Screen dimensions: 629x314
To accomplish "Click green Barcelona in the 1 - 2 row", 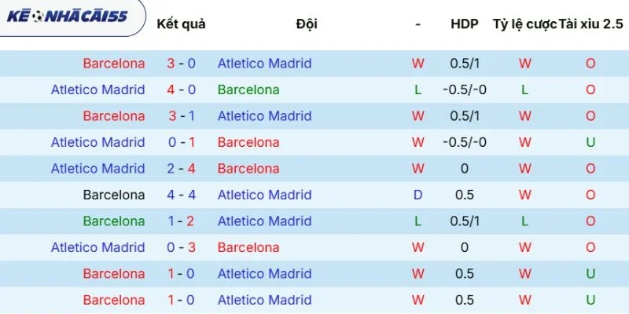I will pyautogui.click(x=114, y=221).
